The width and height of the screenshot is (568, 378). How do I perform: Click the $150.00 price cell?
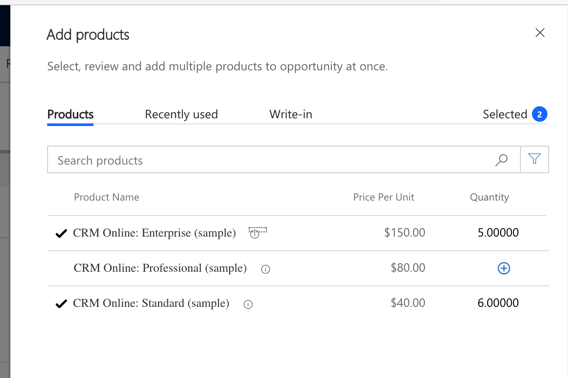click(405, 233)
